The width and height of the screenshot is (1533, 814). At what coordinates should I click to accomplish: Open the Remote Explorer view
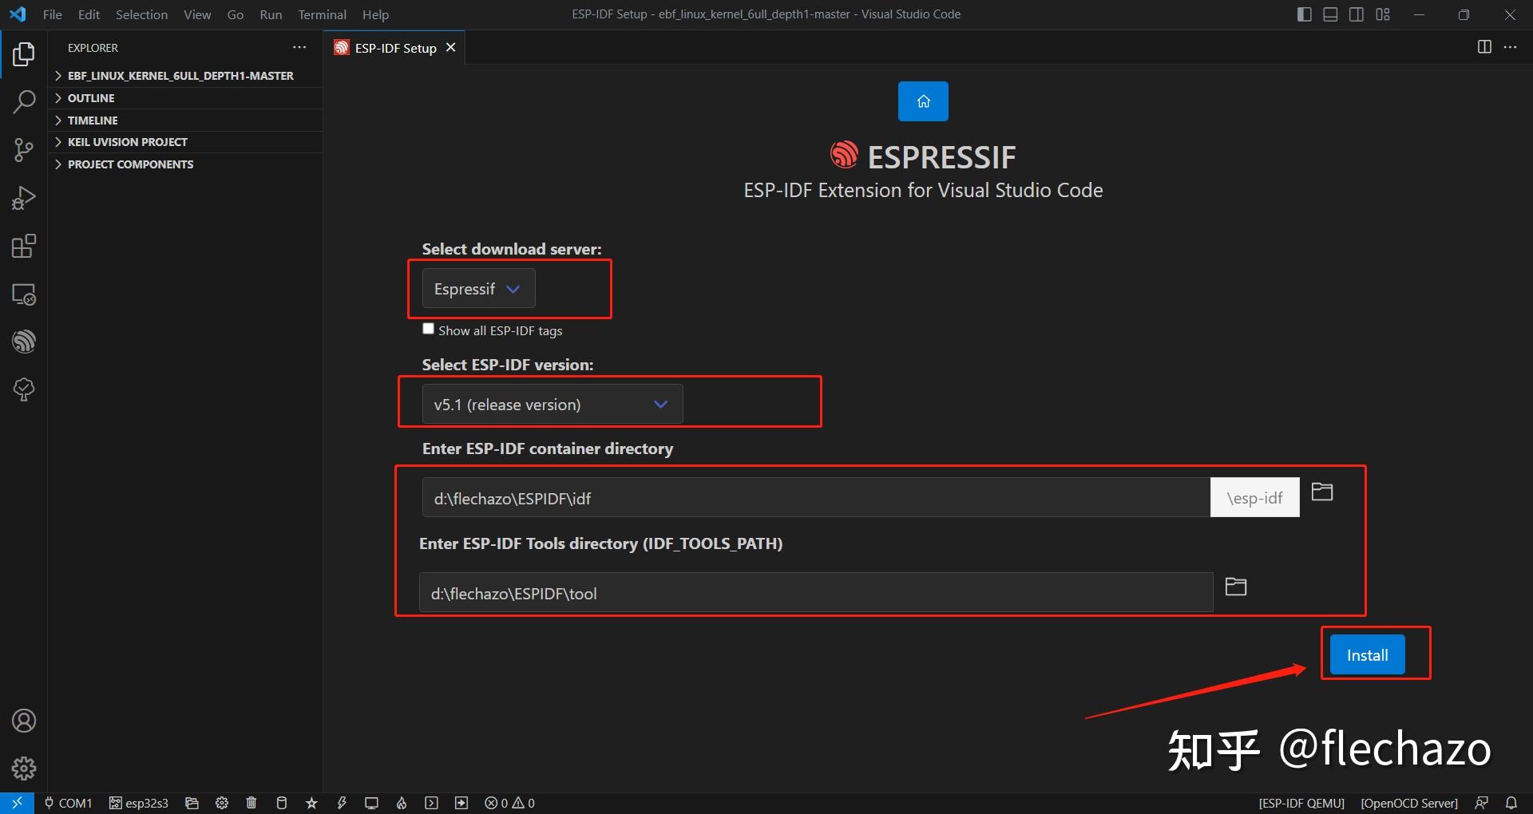tap(24, 294)
